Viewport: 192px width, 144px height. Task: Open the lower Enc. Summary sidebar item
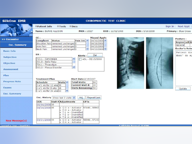16,94
